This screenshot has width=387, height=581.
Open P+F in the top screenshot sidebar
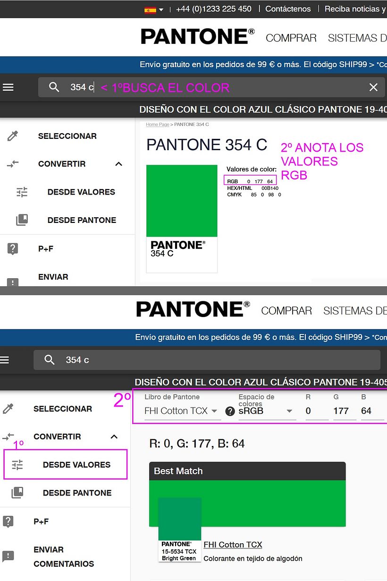[x=46, y=248]
